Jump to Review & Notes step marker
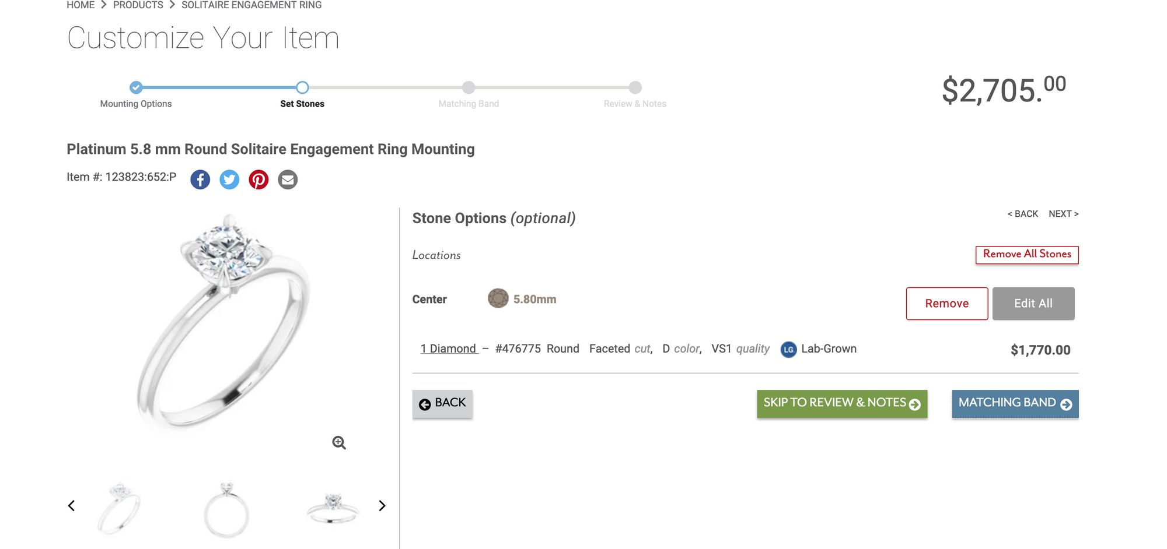The height and width of the screenshot is (549, 1167). (635, 87)
